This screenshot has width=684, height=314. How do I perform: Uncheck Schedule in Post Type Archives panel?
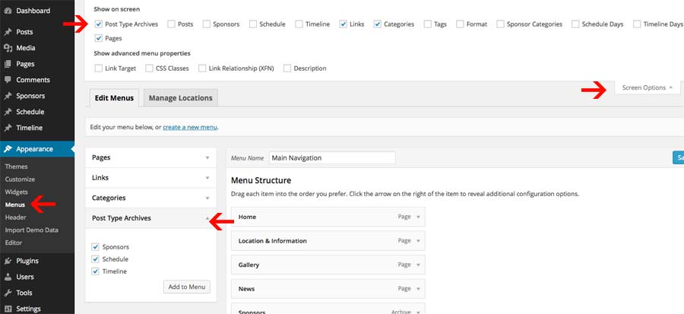click(x=96, y=259)
